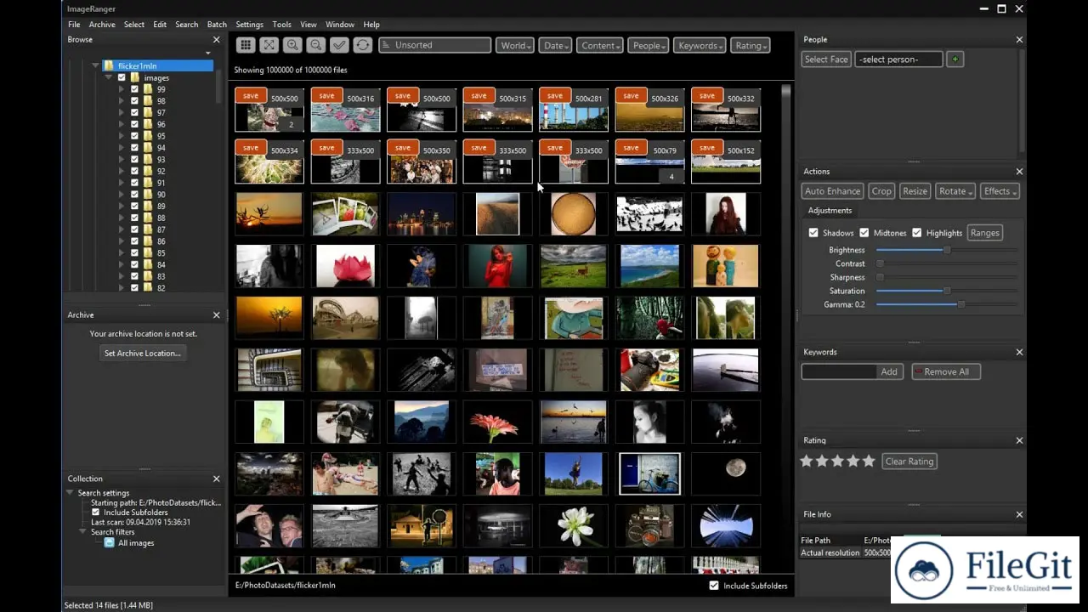Click the folder icon of folder 99

click(148, 89)
